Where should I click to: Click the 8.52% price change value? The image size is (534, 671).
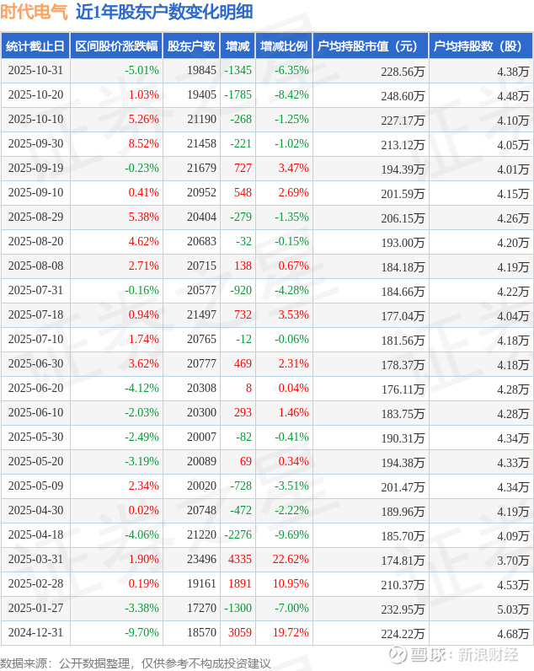point(143,144)
